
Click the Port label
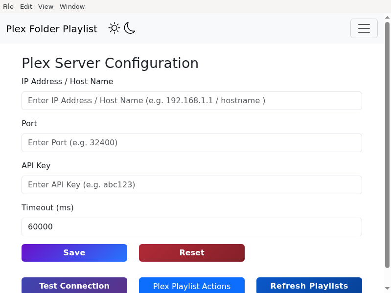tap(29, 124)
